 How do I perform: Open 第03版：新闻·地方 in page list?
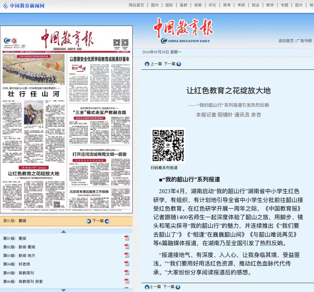19,256
